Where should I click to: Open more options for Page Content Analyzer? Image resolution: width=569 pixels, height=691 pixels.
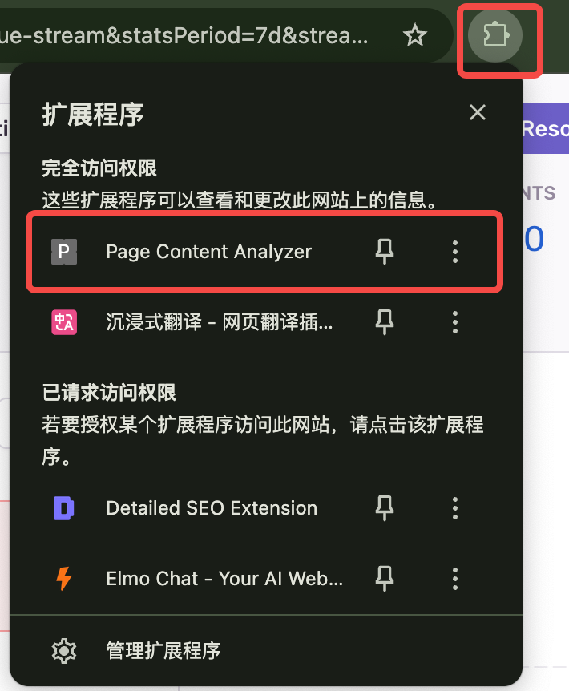[x=455, y=252]
